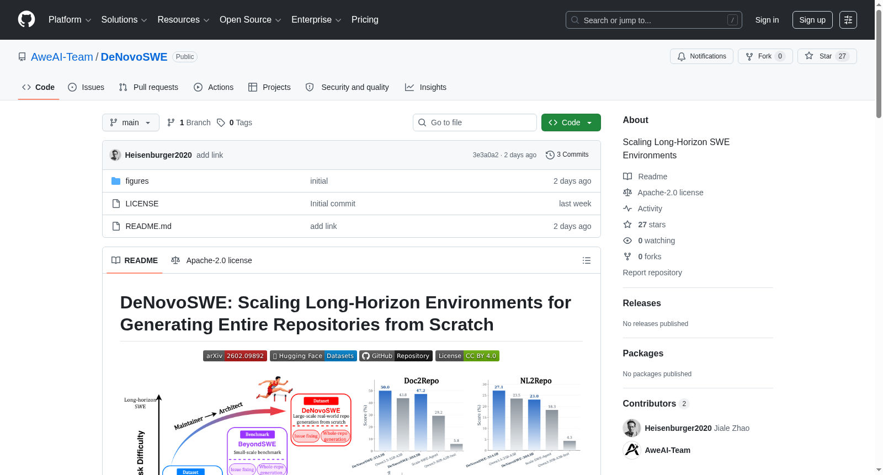Open the 'Initial commit' message link
This screenshot has width=883, height=475.
point(333,204)
